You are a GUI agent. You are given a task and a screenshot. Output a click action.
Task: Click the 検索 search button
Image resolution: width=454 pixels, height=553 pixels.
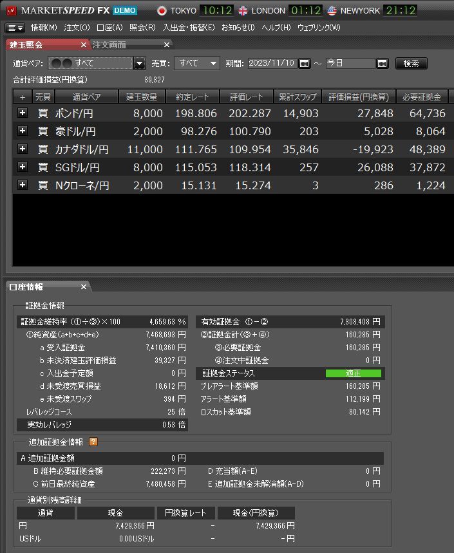click(411, 63)
